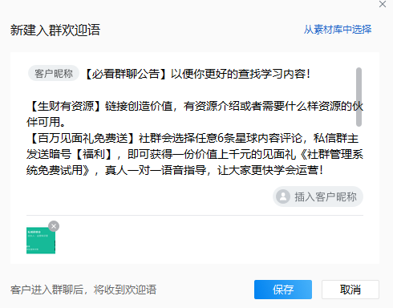Click the 插入客户昵称 button
393x308 pixels.
(318, 197)
